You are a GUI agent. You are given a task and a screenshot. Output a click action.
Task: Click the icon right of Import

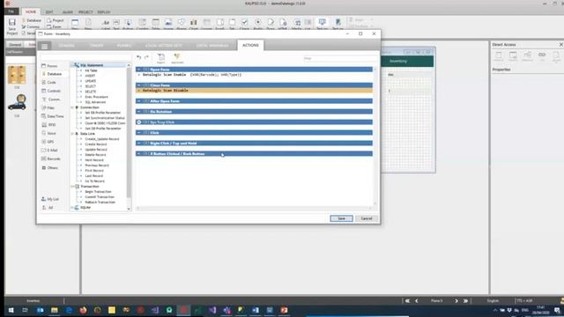coord(177,58)
